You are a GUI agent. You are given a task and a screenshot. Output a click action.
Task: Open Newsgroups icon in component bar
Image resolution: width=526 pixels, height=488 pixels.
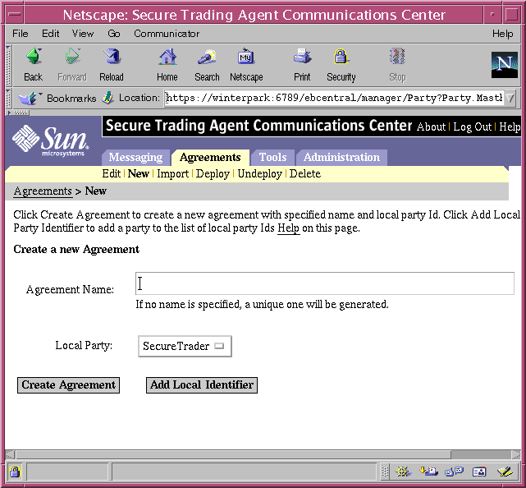pos(454,472)
